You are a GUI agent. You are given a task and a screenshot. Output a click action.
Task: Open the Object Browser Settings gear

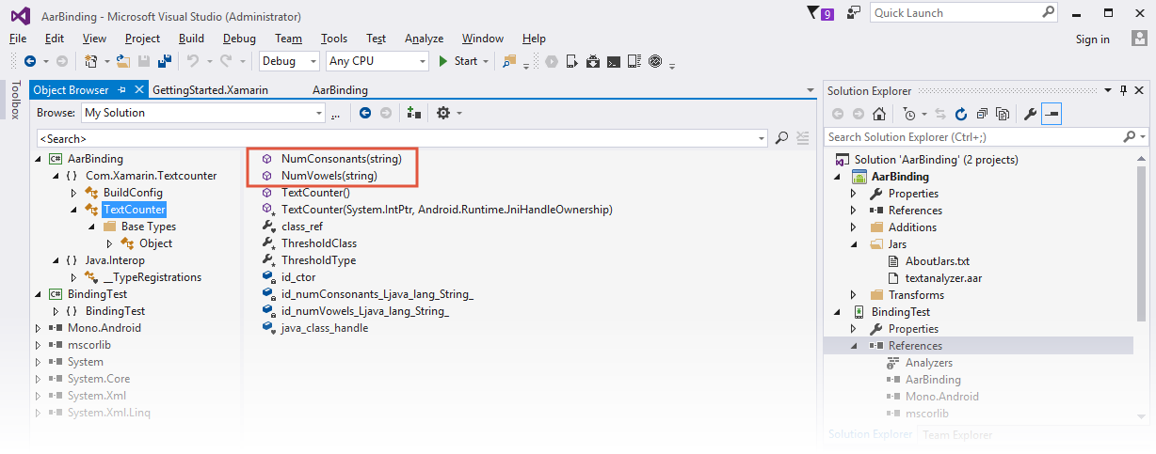pyautogui.click(x=443, y=113)
